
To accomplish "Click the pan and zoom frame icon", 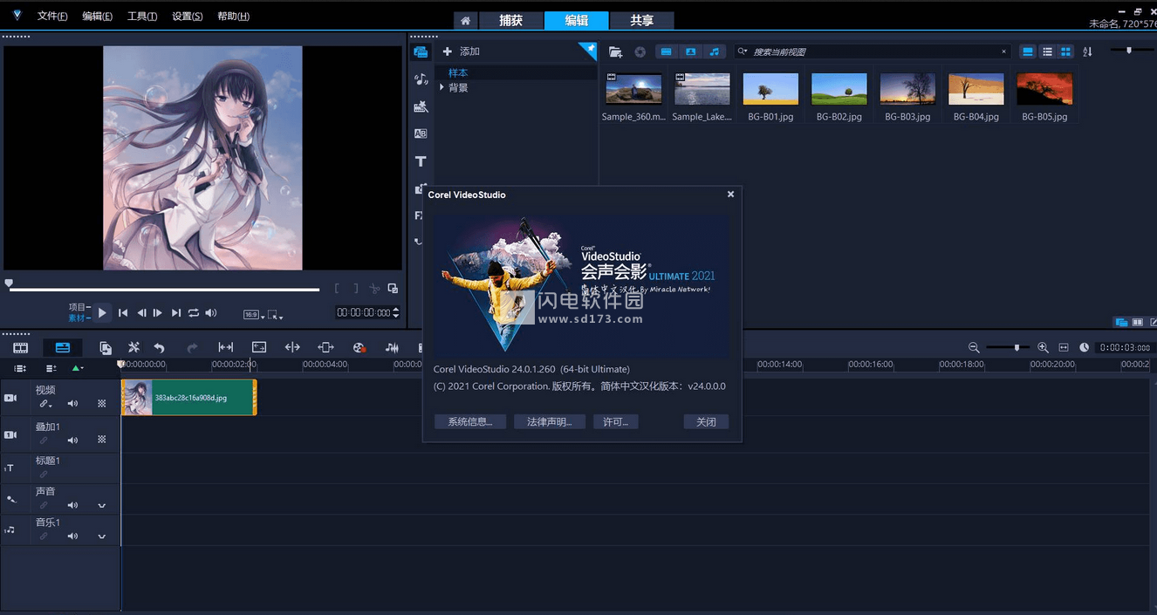I will pos(259,347).
